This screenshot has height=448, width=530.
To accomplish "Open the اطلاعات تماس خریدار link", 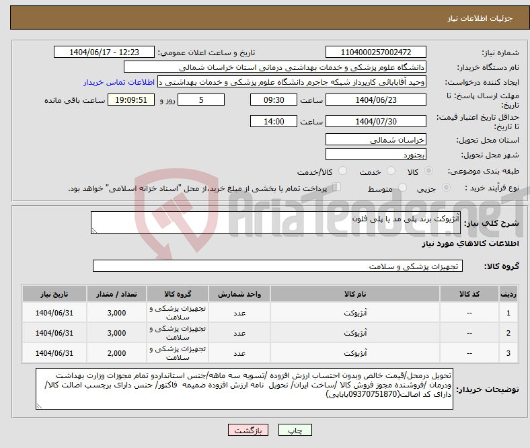I will click(x=119, y=82).
